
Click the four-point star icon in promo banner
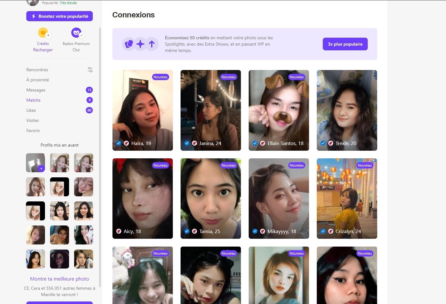140,44
